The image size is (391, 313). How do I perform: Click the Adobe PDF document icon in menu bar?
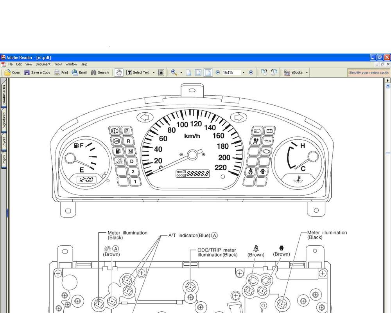4,65
